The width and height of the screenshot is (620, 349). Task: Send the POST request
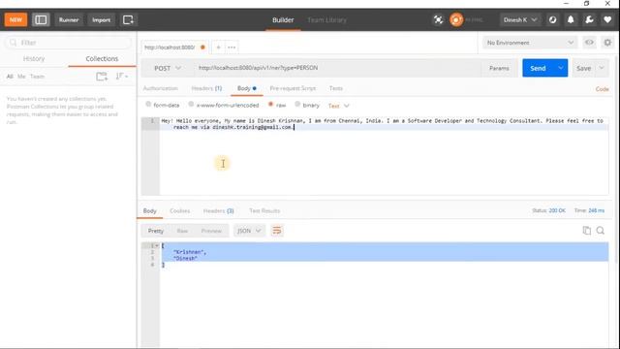click(x=538, y=68)
